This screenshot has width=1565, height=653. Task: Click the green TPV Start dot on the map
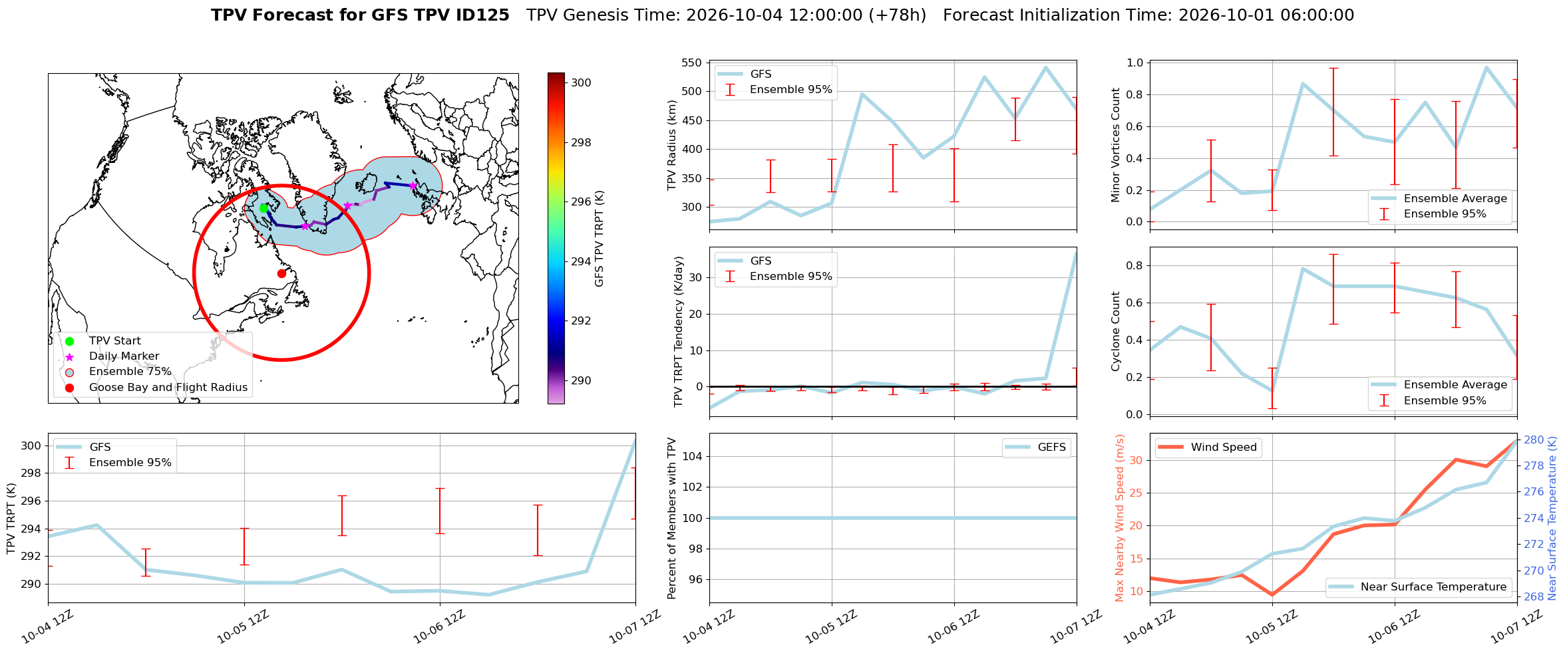[263, 208]
